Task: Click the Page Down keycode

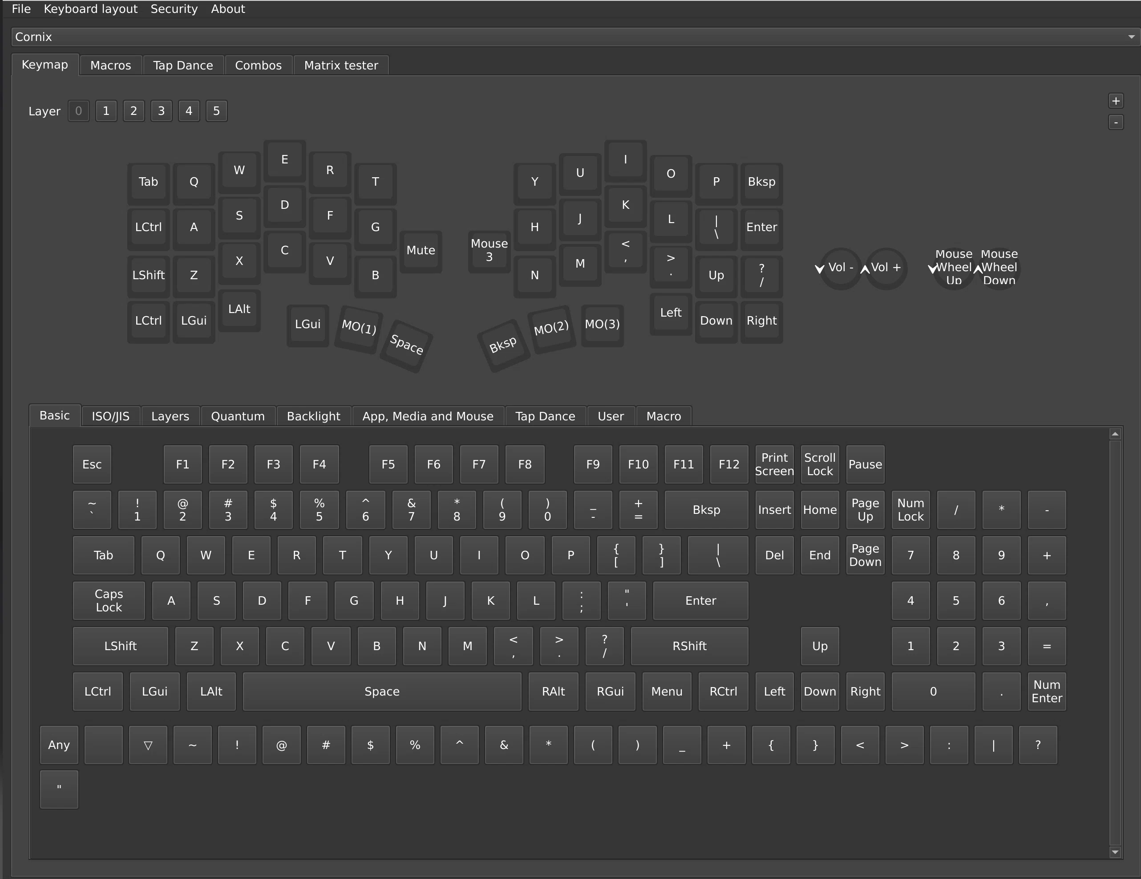Action: (x=866, y=555)
